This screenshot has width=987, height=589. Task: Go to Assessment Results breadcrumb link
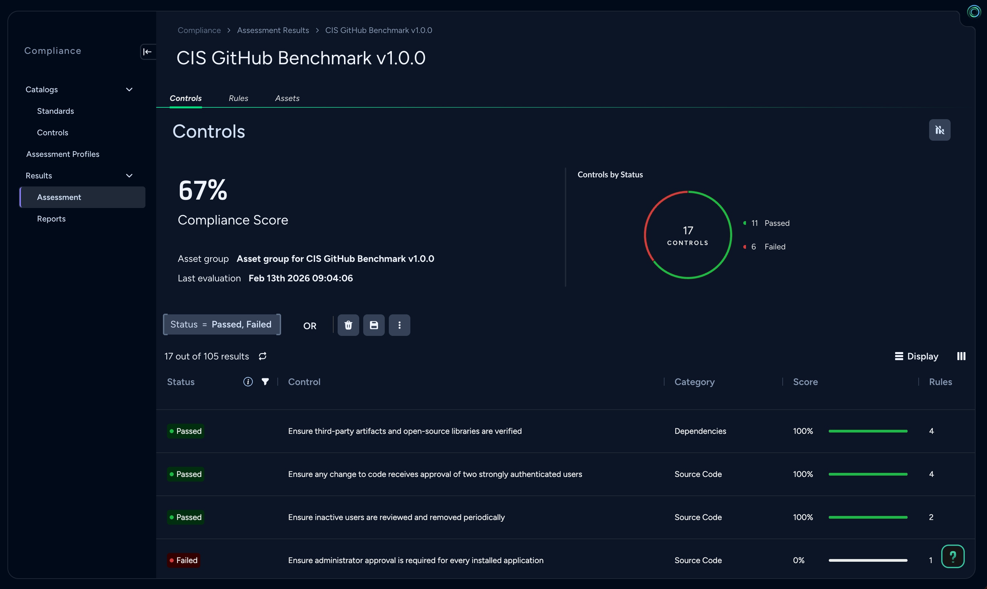[273, 30]
